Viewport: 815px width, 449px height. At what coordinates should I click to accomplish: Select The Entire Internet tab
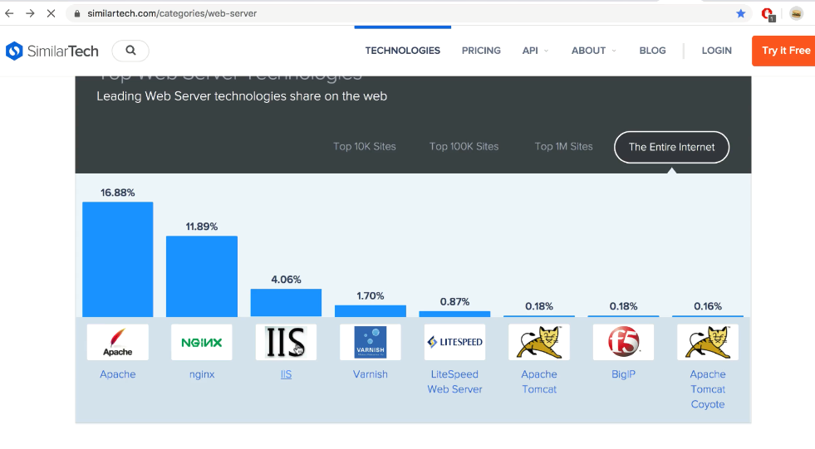click(x=671, y=147)
